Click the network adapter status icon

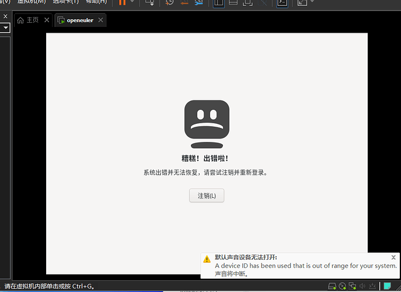pyautogui.click(x=352, y=286)
